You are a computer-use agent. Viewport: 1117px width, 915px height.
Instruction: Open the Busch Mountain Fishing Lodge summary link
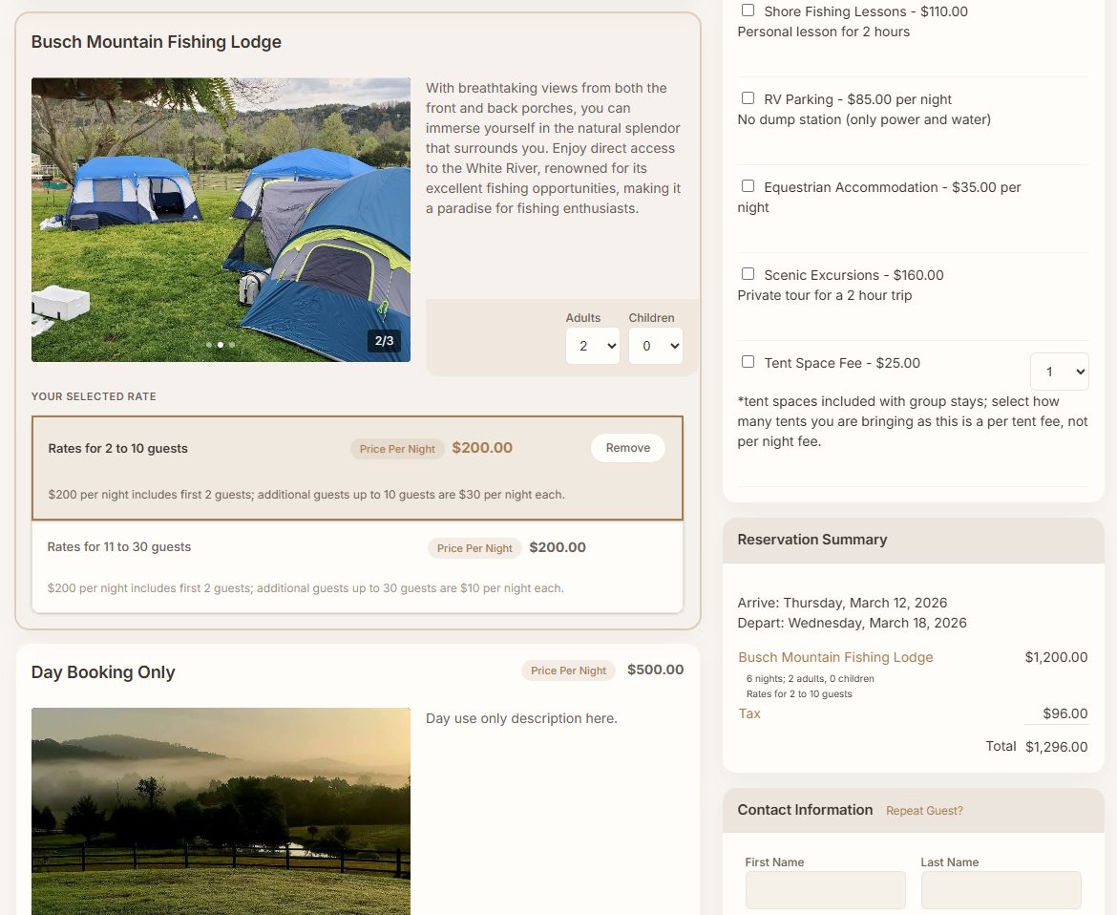point(835,657)
